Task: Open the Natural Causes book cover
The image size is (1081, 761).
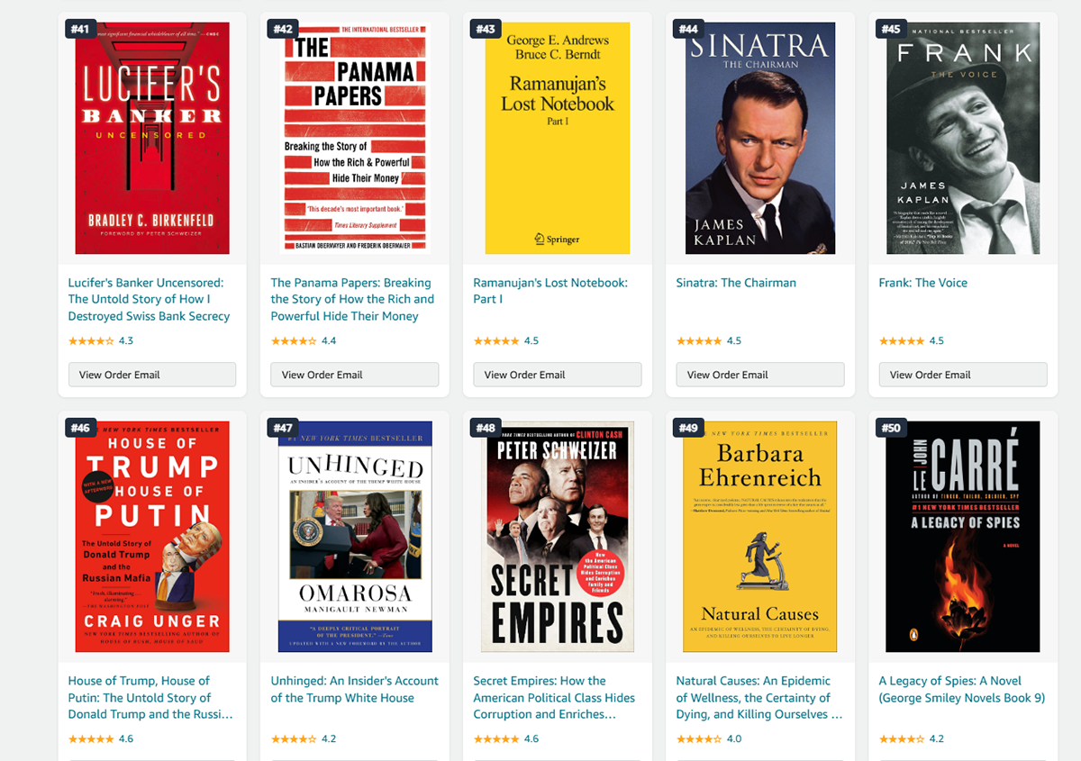Action: pos(760,537)
